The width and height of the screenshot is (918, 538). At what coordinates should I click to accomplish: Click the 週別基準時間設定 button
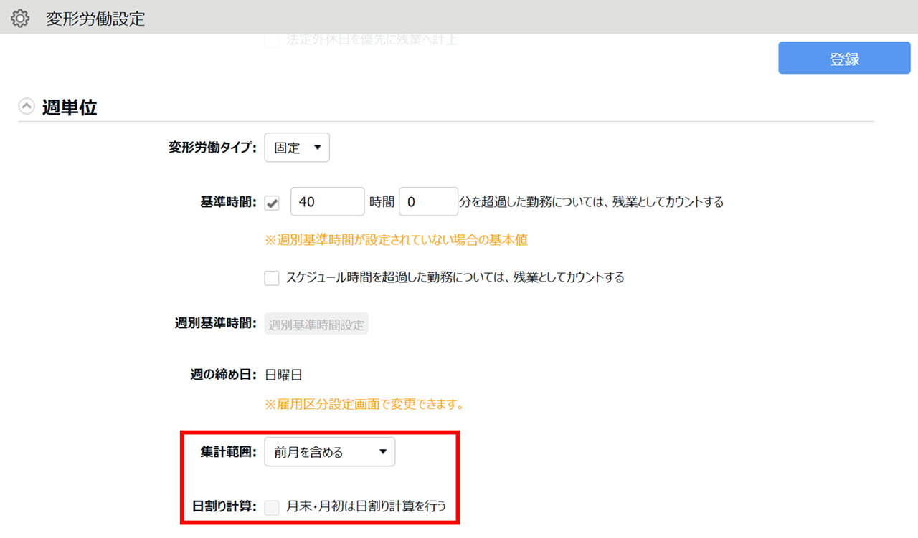pyautogui.click(x=316, y=325)
